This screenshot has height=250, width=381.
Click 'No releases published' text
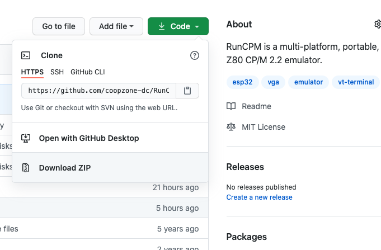[x=261, y=187]
